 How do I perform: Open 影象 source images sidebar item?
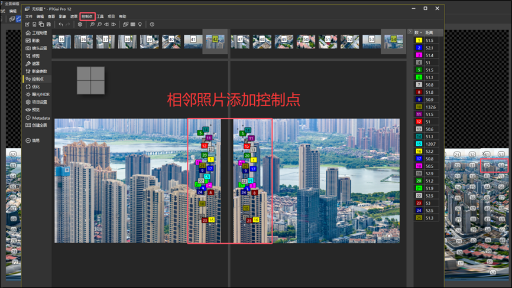coord(33,41)
